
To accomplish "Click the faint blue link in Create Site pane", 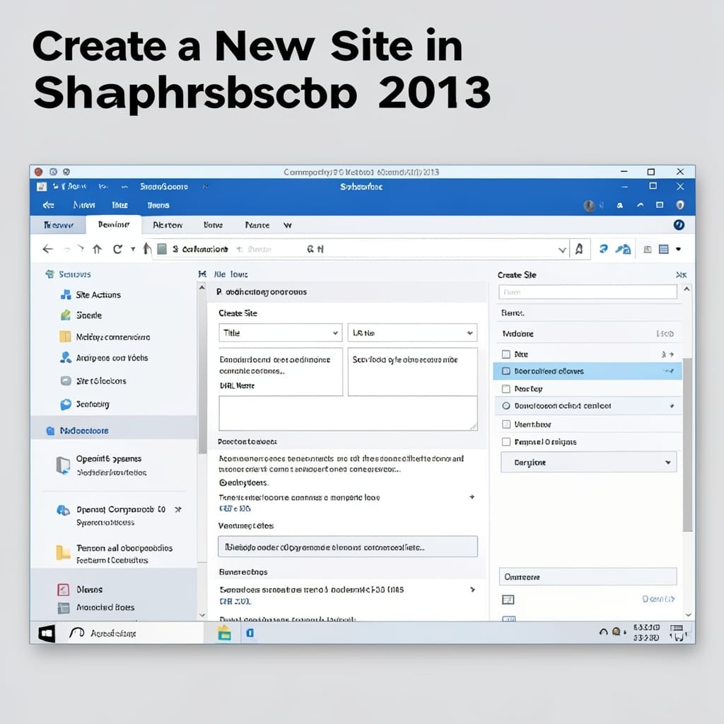I will 658,600.
